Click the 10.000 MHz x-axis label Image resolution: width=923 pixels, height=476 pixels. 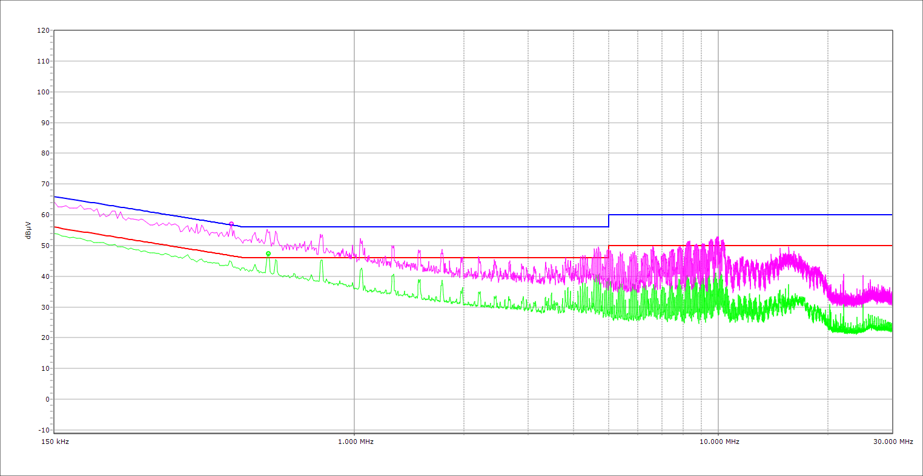[x=720, y=442]
